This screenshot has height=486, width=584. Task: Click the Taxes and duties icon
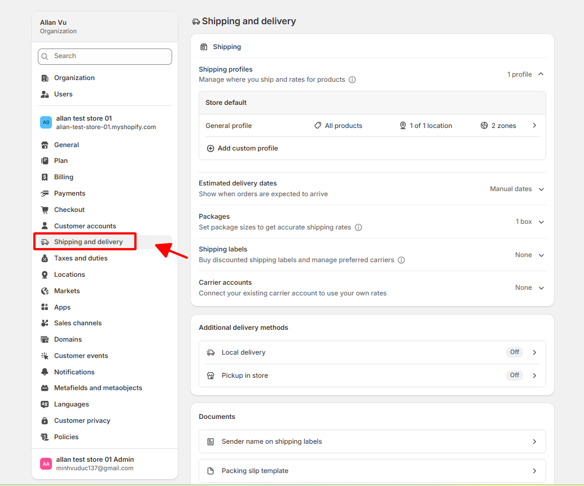[45, 258]
